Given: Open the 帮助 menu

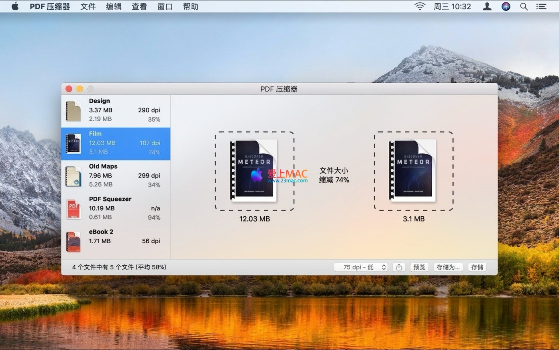Looking at the screenshot, I should click(x=190, y=6).
